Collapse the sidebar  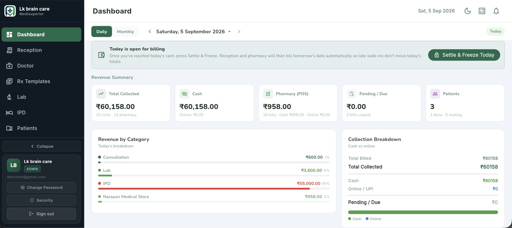pyautogui.click(x=41, y=146)
